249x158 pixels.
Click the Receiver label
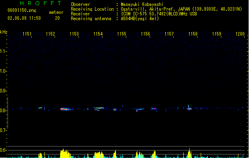click(80, 14)
